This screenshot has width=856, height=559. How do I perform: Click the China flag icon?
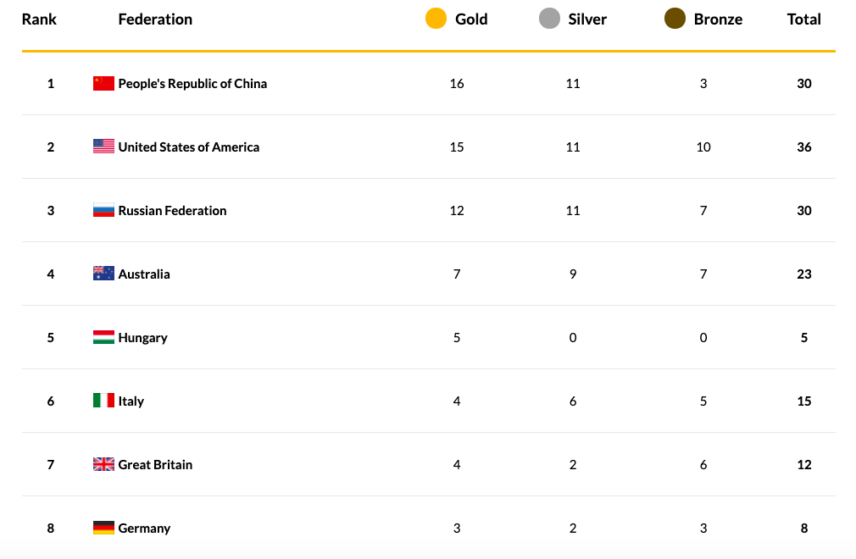tap(103, 83)
